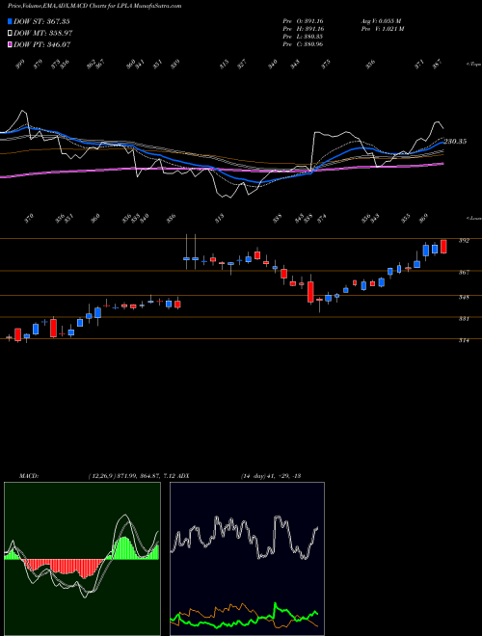Image resolution: width=482 pixels, height=636 pixels.
Task: Click the 392 price level label
Action: [x=464, y=241]
